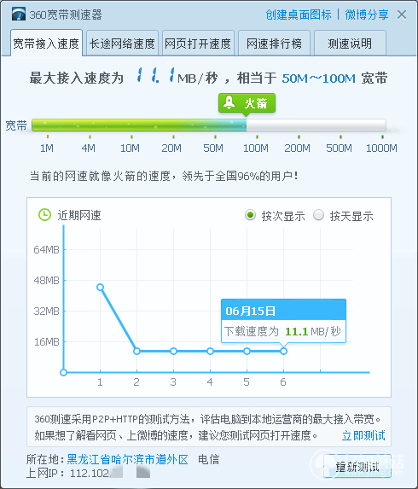Open location link 黑龙江省哈尔滨市道外区
Viewport: 418px width, 489px height.
(127, 459)
